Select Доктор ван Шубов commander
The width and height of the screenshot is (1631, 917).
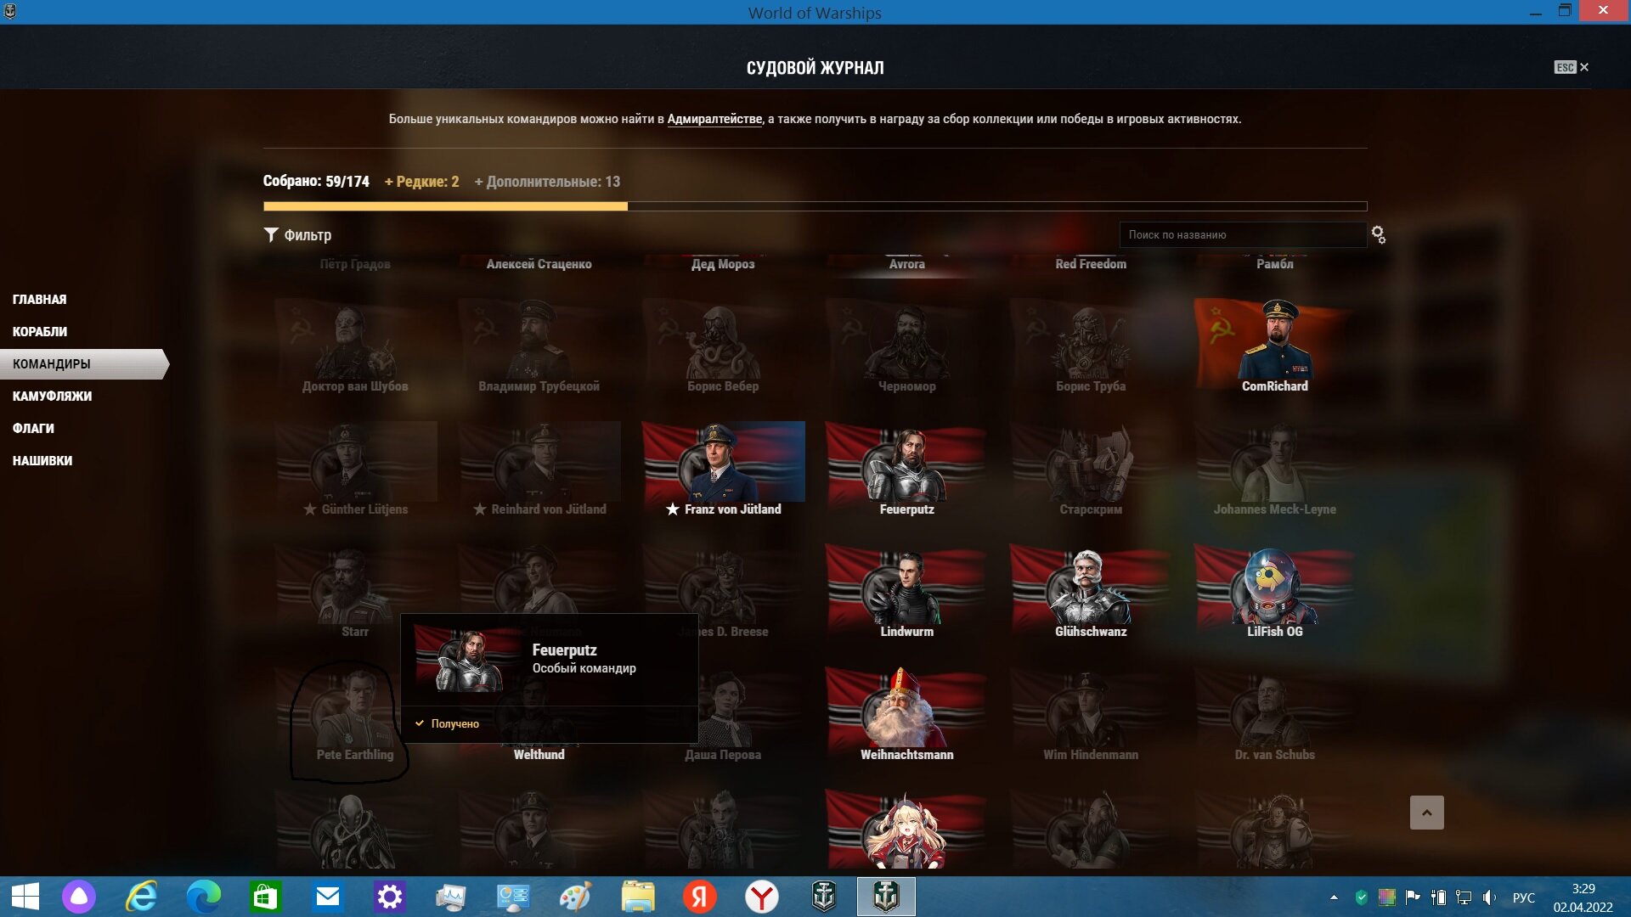coord(355,346)
